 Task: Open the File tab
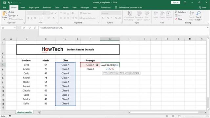point(5,8)
